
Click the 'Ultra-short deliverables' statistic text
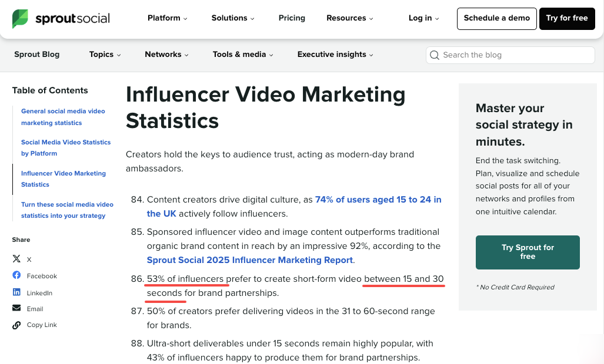290,350
